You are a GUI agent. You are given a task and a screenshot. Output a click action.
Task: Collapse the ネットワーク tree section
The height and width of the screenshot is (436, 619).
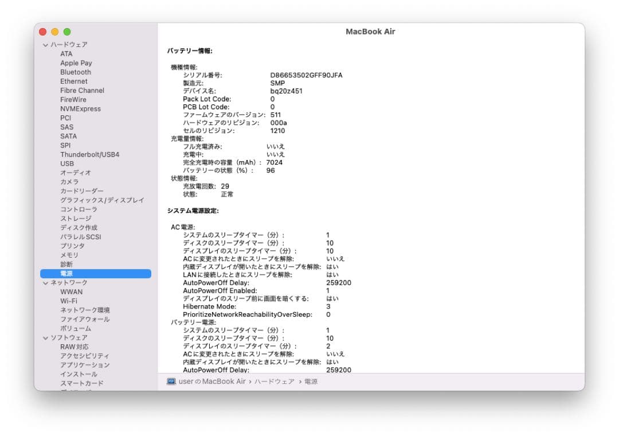(x=45, y=282)
